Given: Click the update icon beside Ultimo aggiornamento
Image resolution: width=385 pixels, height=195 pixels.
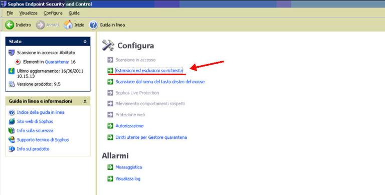Looking at the screenshot, I should pyautogui.click(x=12, y=71).
